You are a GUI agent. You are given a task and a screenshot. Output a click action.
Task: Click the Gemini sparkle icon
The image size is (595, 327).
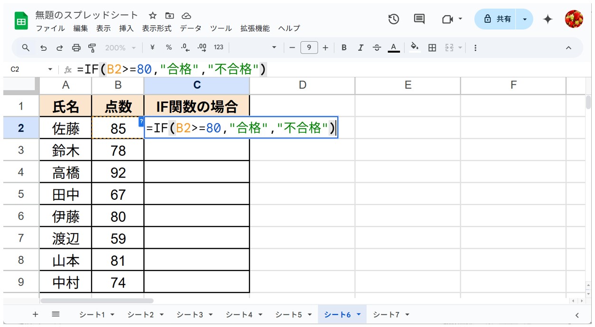tap(548, 19)
